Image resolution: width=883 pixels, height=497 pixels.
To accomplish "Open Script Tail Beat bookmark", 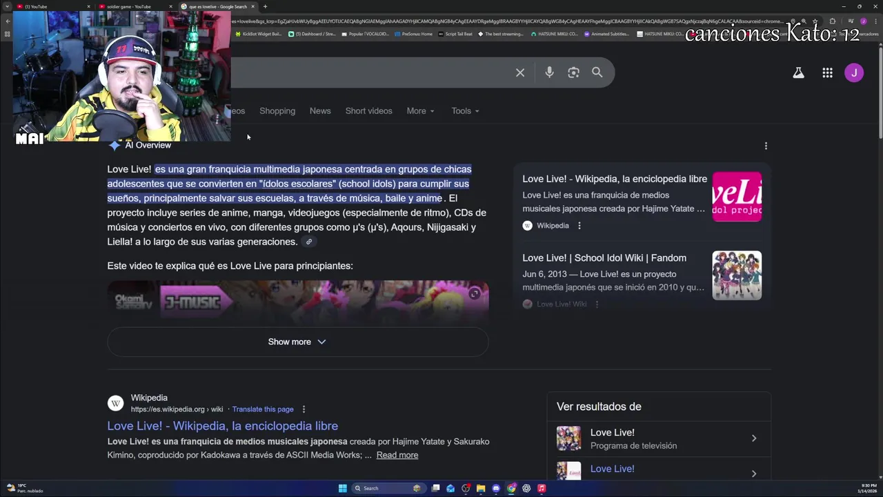I will [455, 34].
